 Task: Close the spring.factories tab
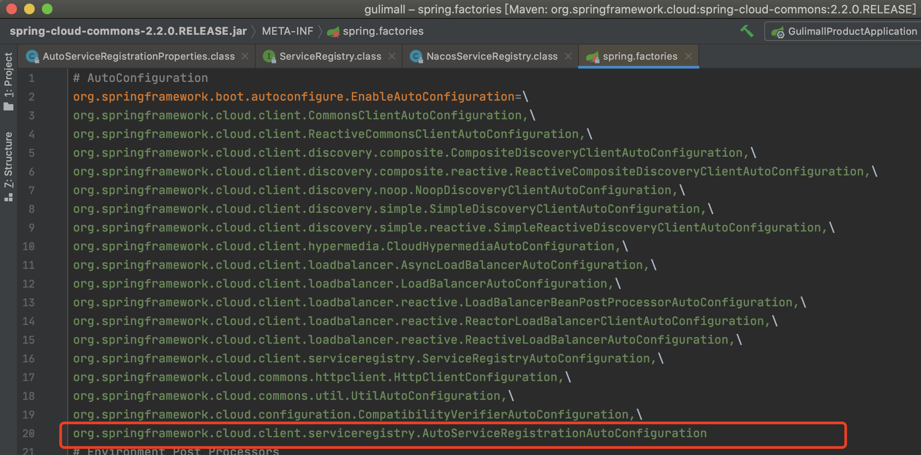coord(689,56)
